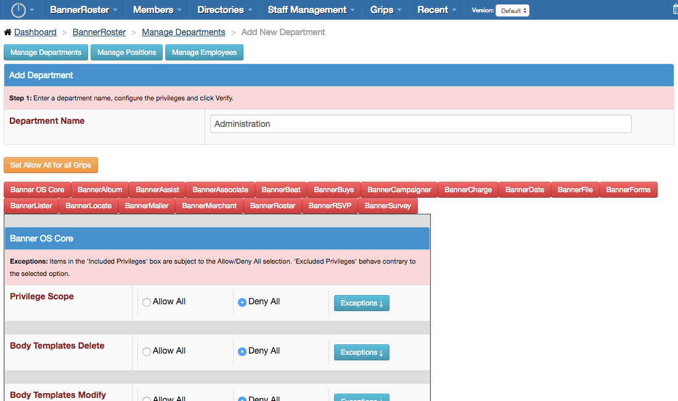This screenshot has height=401, width=678.
Task: Show the Recent dropdown menu
Action: click(437, 9)
